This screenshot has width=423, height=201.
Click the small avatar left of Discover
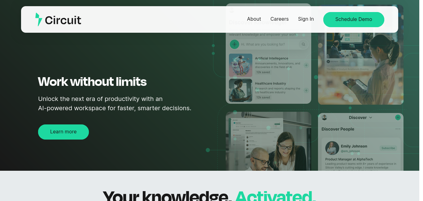pyautogui.click(x=325, y=117)
